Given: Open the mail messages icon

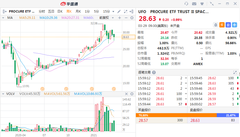Looking at the screenshot, I should (x=194, y=4).
